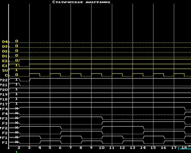This screenshot has height=153, width=191.
Task: Click the 'Такты' axis label
Action: coord(184,148)
